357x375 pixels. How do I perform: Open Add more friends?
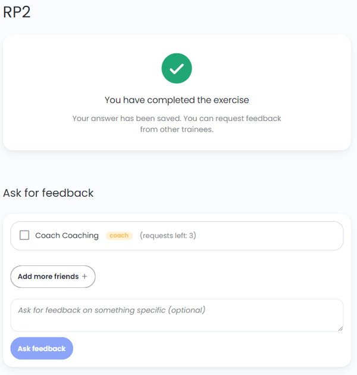tap(53, 277)
